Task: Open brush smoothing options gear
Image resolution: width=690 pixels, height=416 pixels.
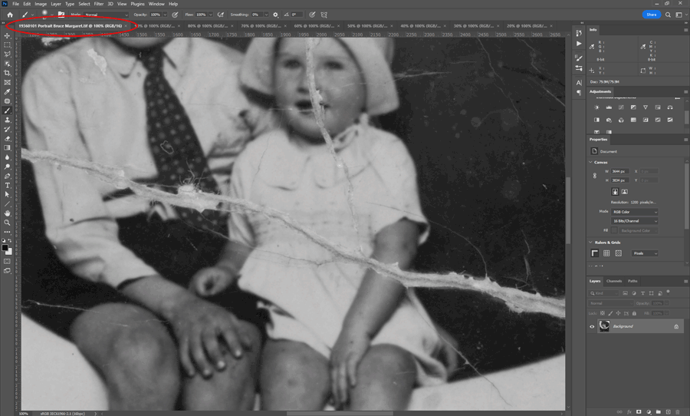Action: pos(275,15)
